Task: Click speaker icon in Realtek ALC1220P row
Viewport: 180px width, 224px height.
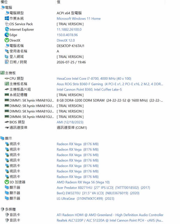Action: coord(7,220)
